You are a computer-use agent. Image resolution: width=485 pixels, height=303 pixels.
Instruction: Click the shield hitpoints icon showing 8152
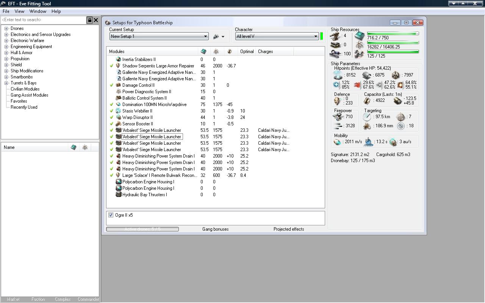[x=338, y=75]
